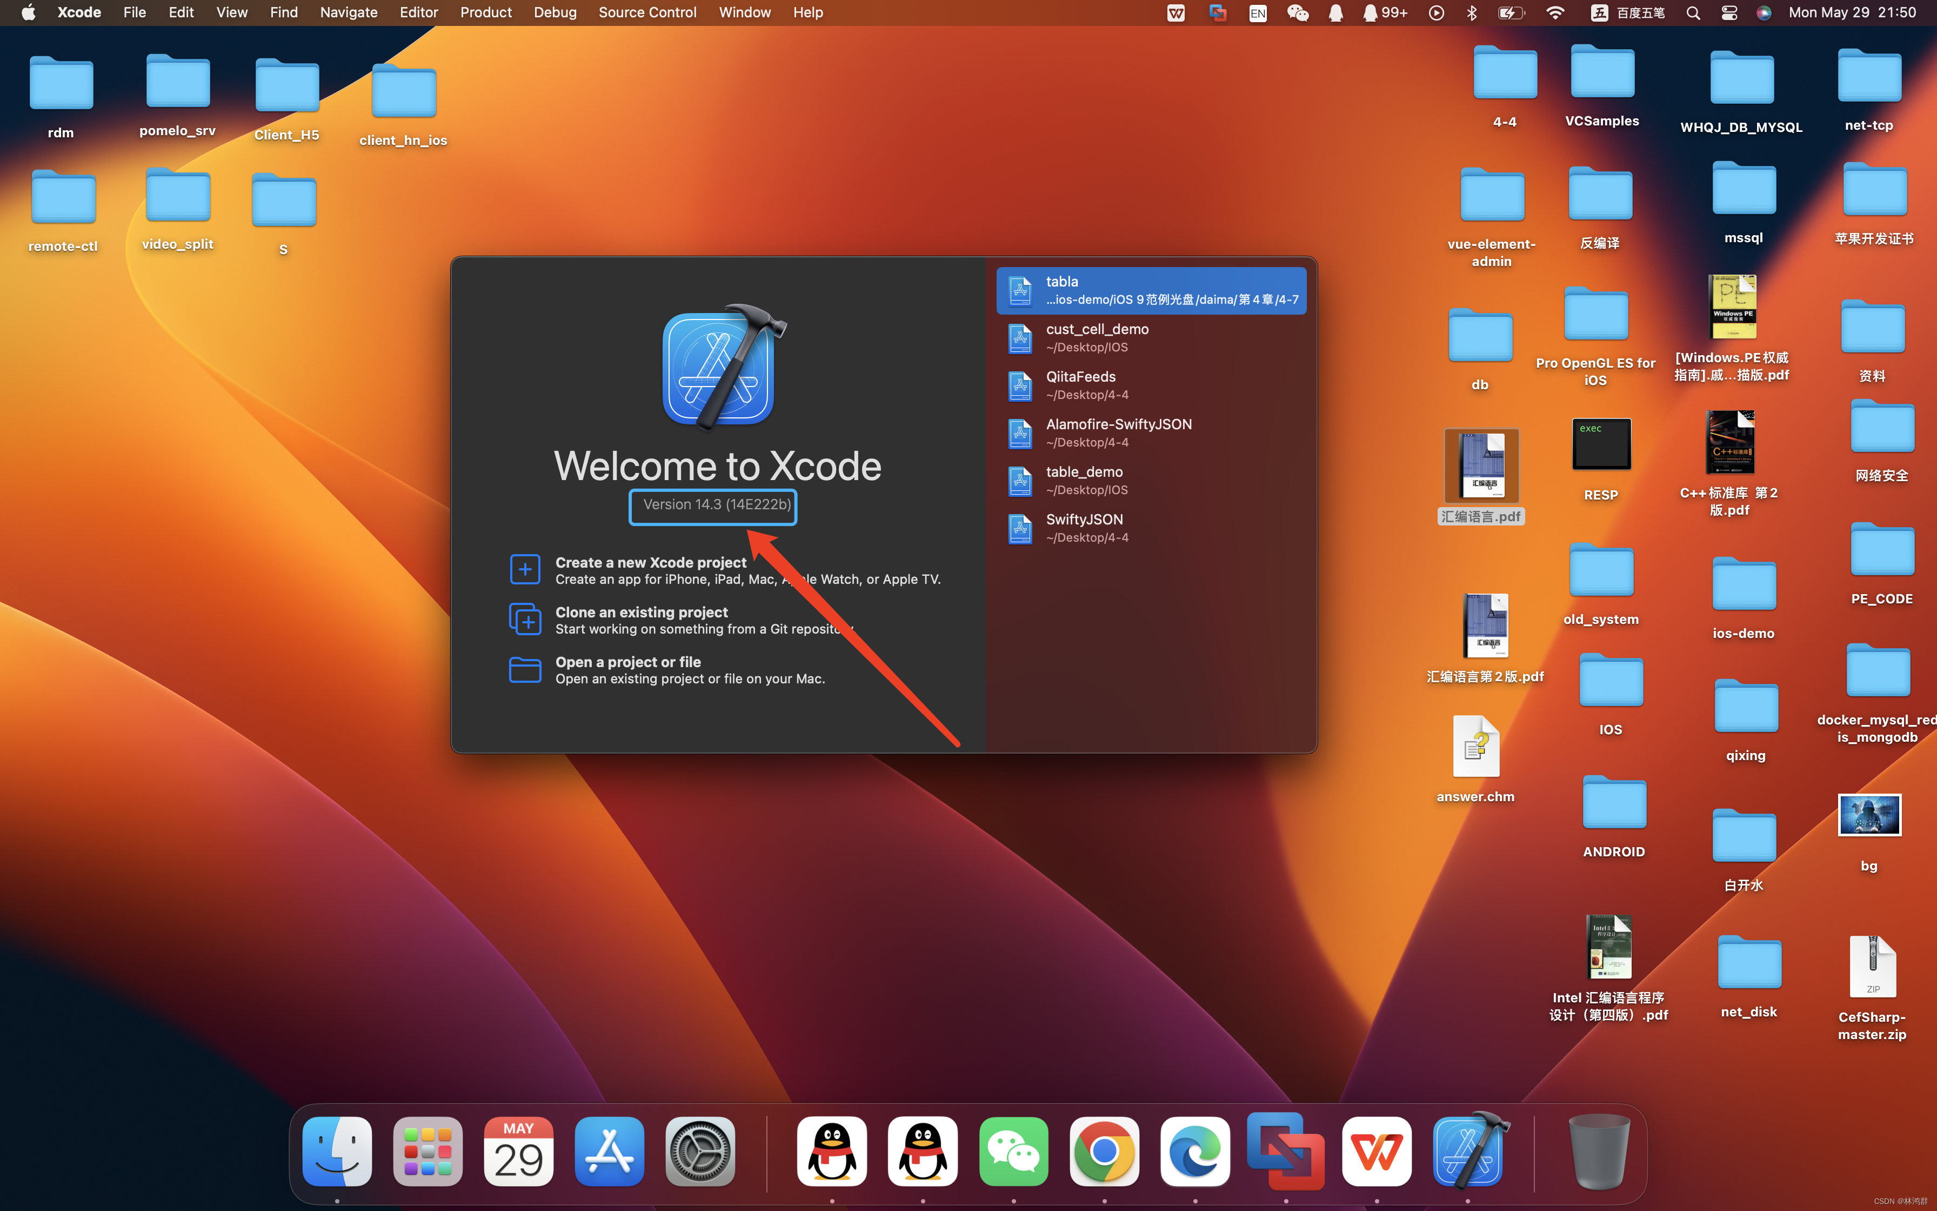This screenshot has width=1937, height=1211.
Task: Open the Help menu
Action: (807, 12)
